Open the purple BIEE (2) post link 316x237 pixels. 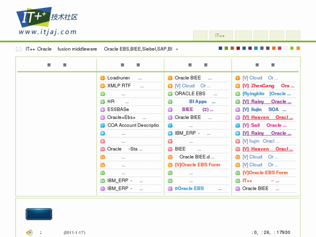tap(198, 110)
